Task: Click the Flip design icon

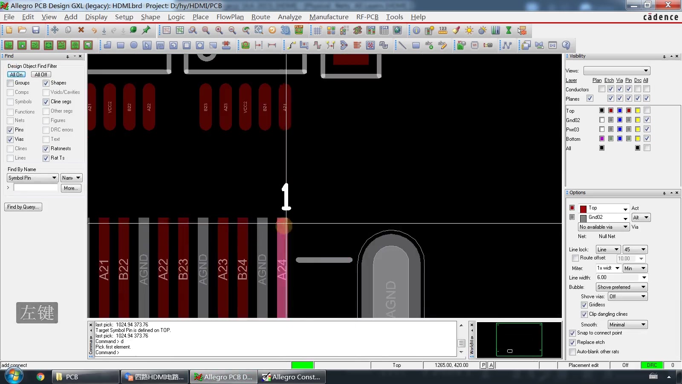Action: 299,30
